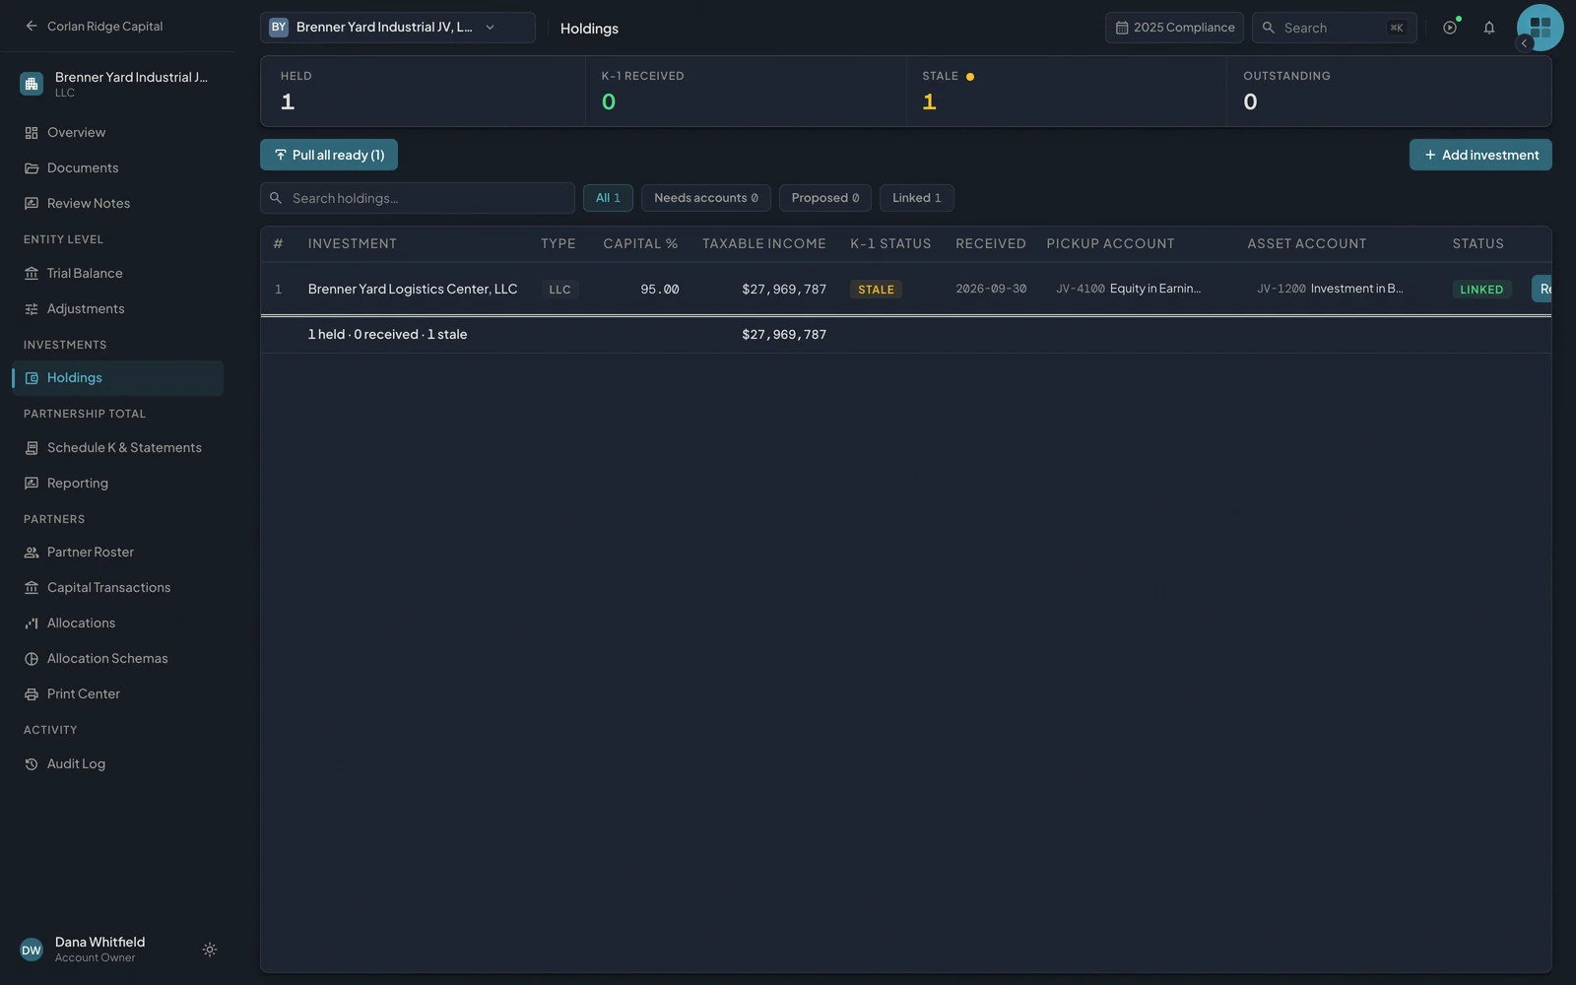Go to Reporting
The image size is (1576, 985).
point(118,483)
